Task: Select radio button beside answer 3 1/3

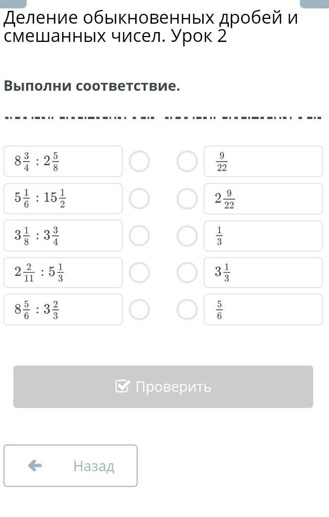Action: tap(187, 273)
